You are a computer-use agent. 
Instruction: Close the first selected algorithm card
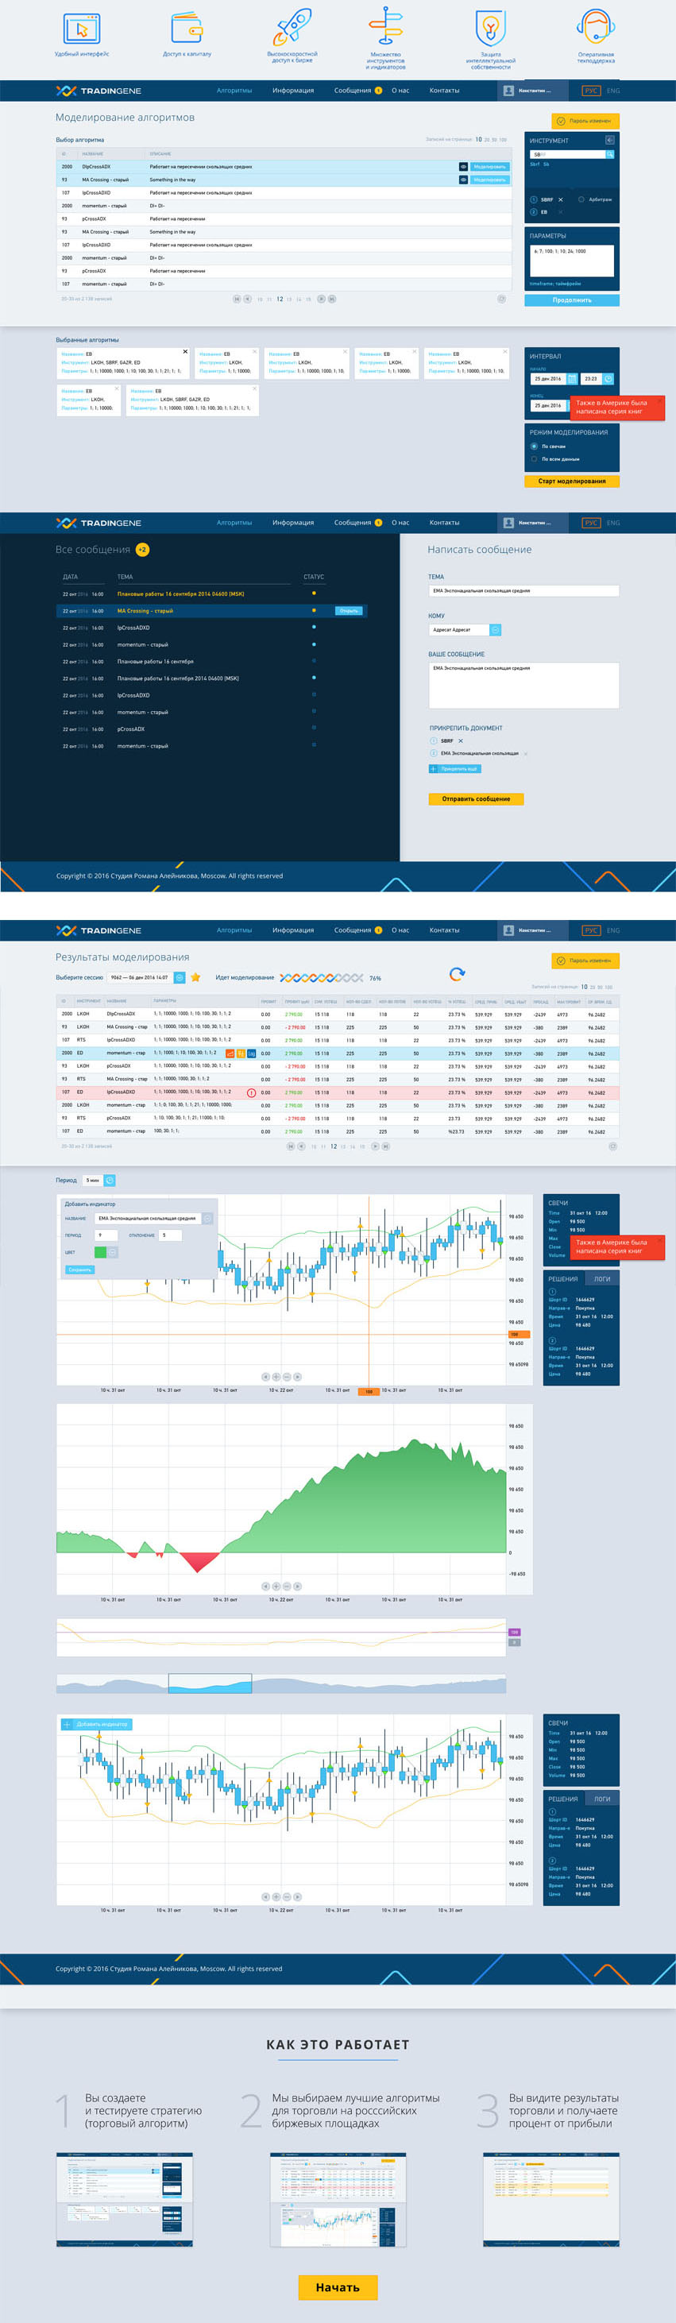[x=186, y=352]
